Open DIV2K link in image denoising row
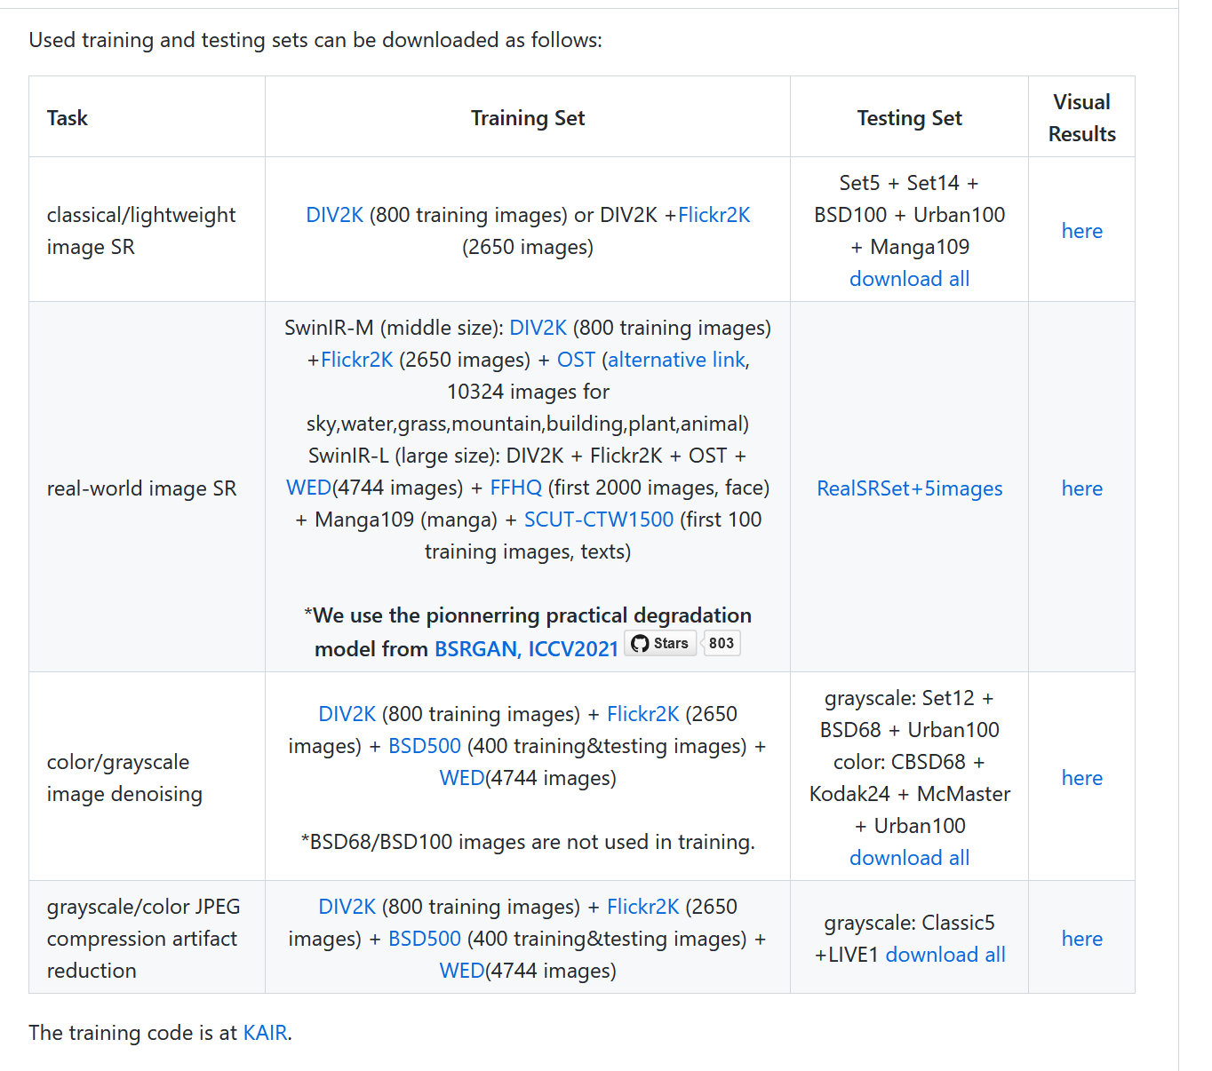This screenshot has width=1212, height=1071. (x=347, y=714)
